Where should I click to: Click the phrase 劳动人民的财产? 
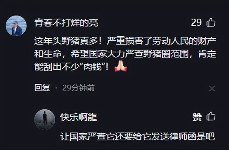click(184, 41)
